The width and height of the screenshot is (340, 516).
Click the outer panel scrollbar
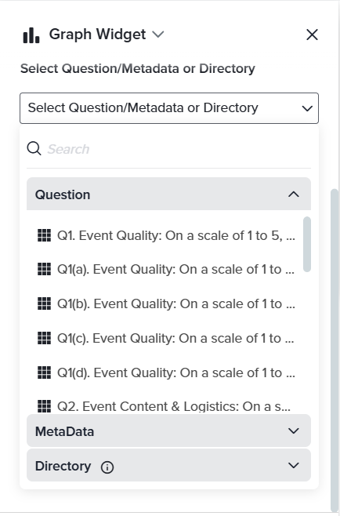coord(335,351)
